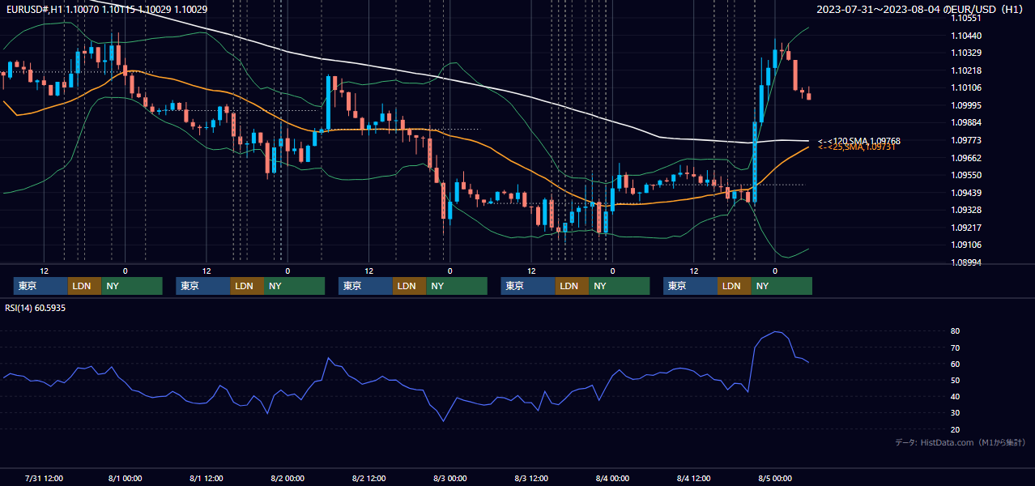
Task: Click price axis value 1.08994
Action: coord(966,262)
